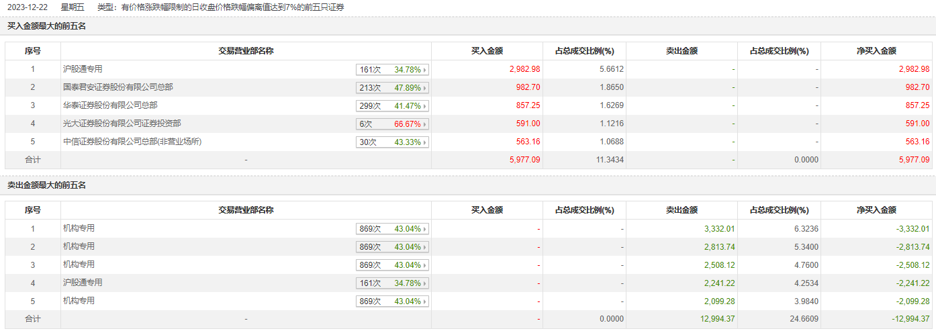936x331 pixels.
Task: Open 国泰君安证券股份有限公司总部 broker link
Action: 112,87
